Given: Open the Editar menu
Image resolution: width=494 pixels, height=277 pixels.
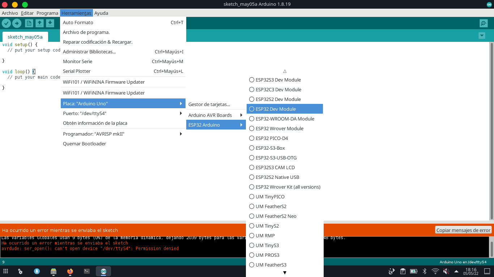Looking at the screenshot, I should click(27, 13).
